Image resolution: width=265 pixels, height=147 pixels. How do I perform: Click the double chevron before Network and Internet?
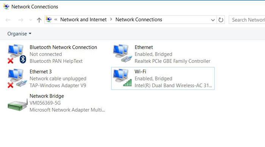tap(56, 20)
